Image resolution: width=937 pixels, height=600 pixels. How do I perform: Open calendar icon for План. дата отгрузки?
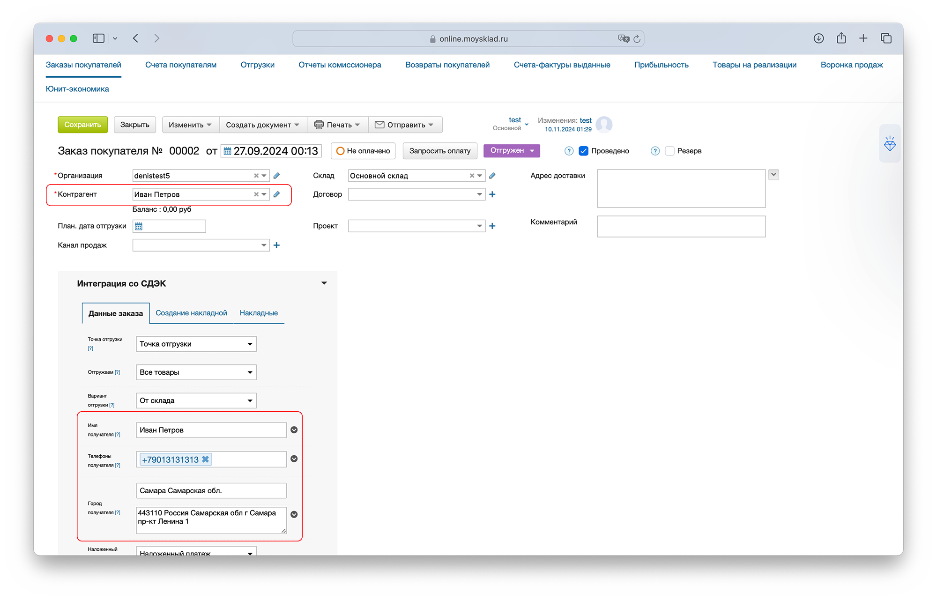(139, 227)
